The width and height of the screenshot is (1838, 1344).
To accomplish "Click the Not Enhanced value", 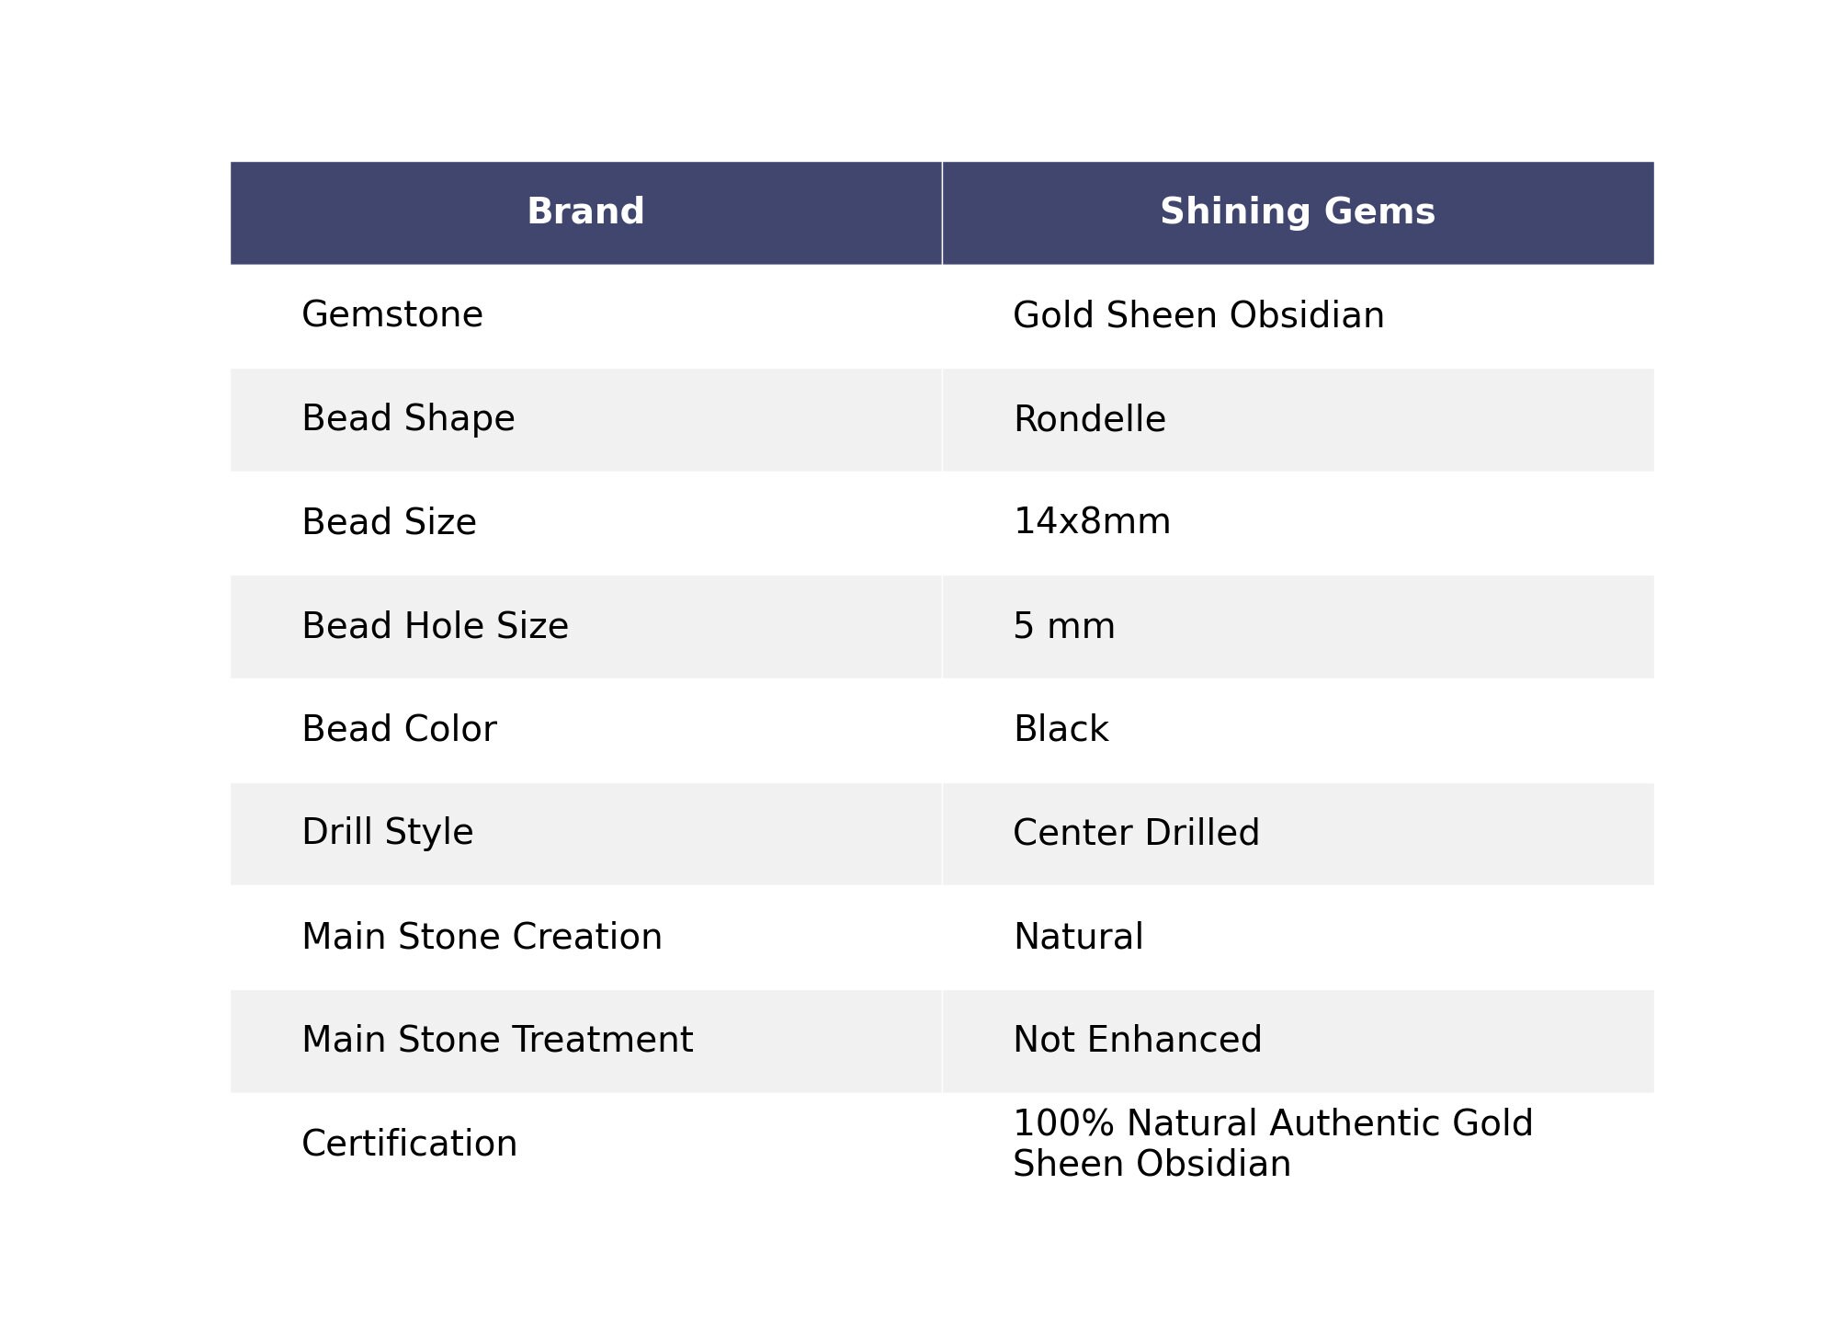I will click(1137, 1041).
